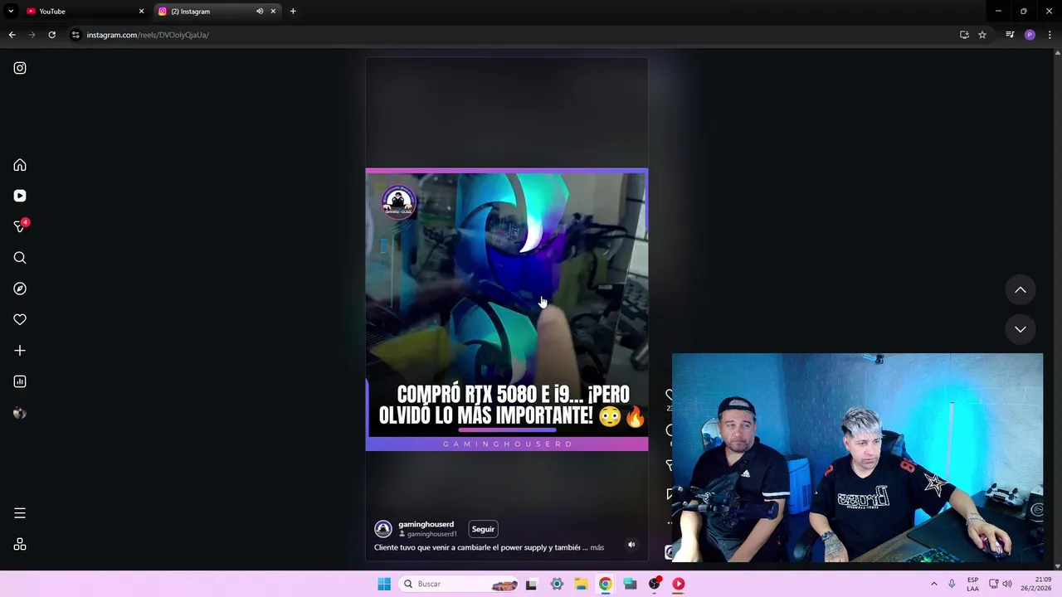The image size is (1062, 597).
Task: Go to the previous reel with up chevron
Action: click(x=1021, y=290)
